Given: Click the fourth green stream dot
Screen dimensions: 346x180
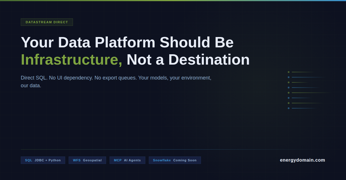Looking at the screenshot, I should (289, 103).
